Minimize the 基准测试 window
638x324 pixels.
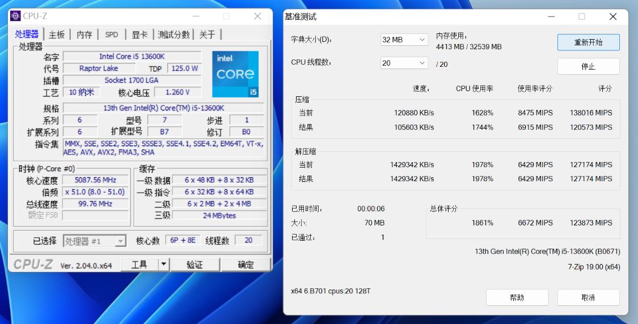551,16
